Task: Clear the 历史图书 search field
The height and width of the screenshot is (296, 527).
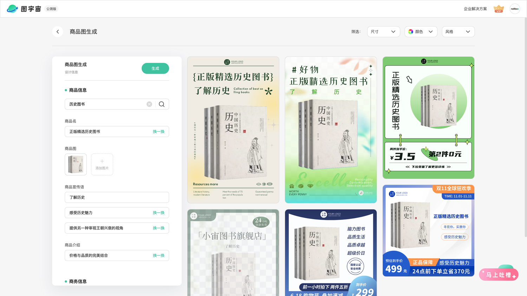Action: click(149, 104)
